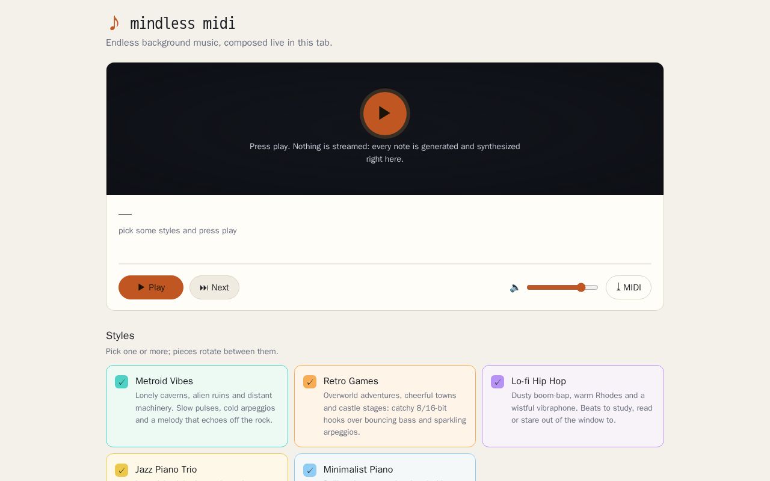Uncheck the Jazz Piano Trio checkbox
770x481 pixels.
pos(122,470)
